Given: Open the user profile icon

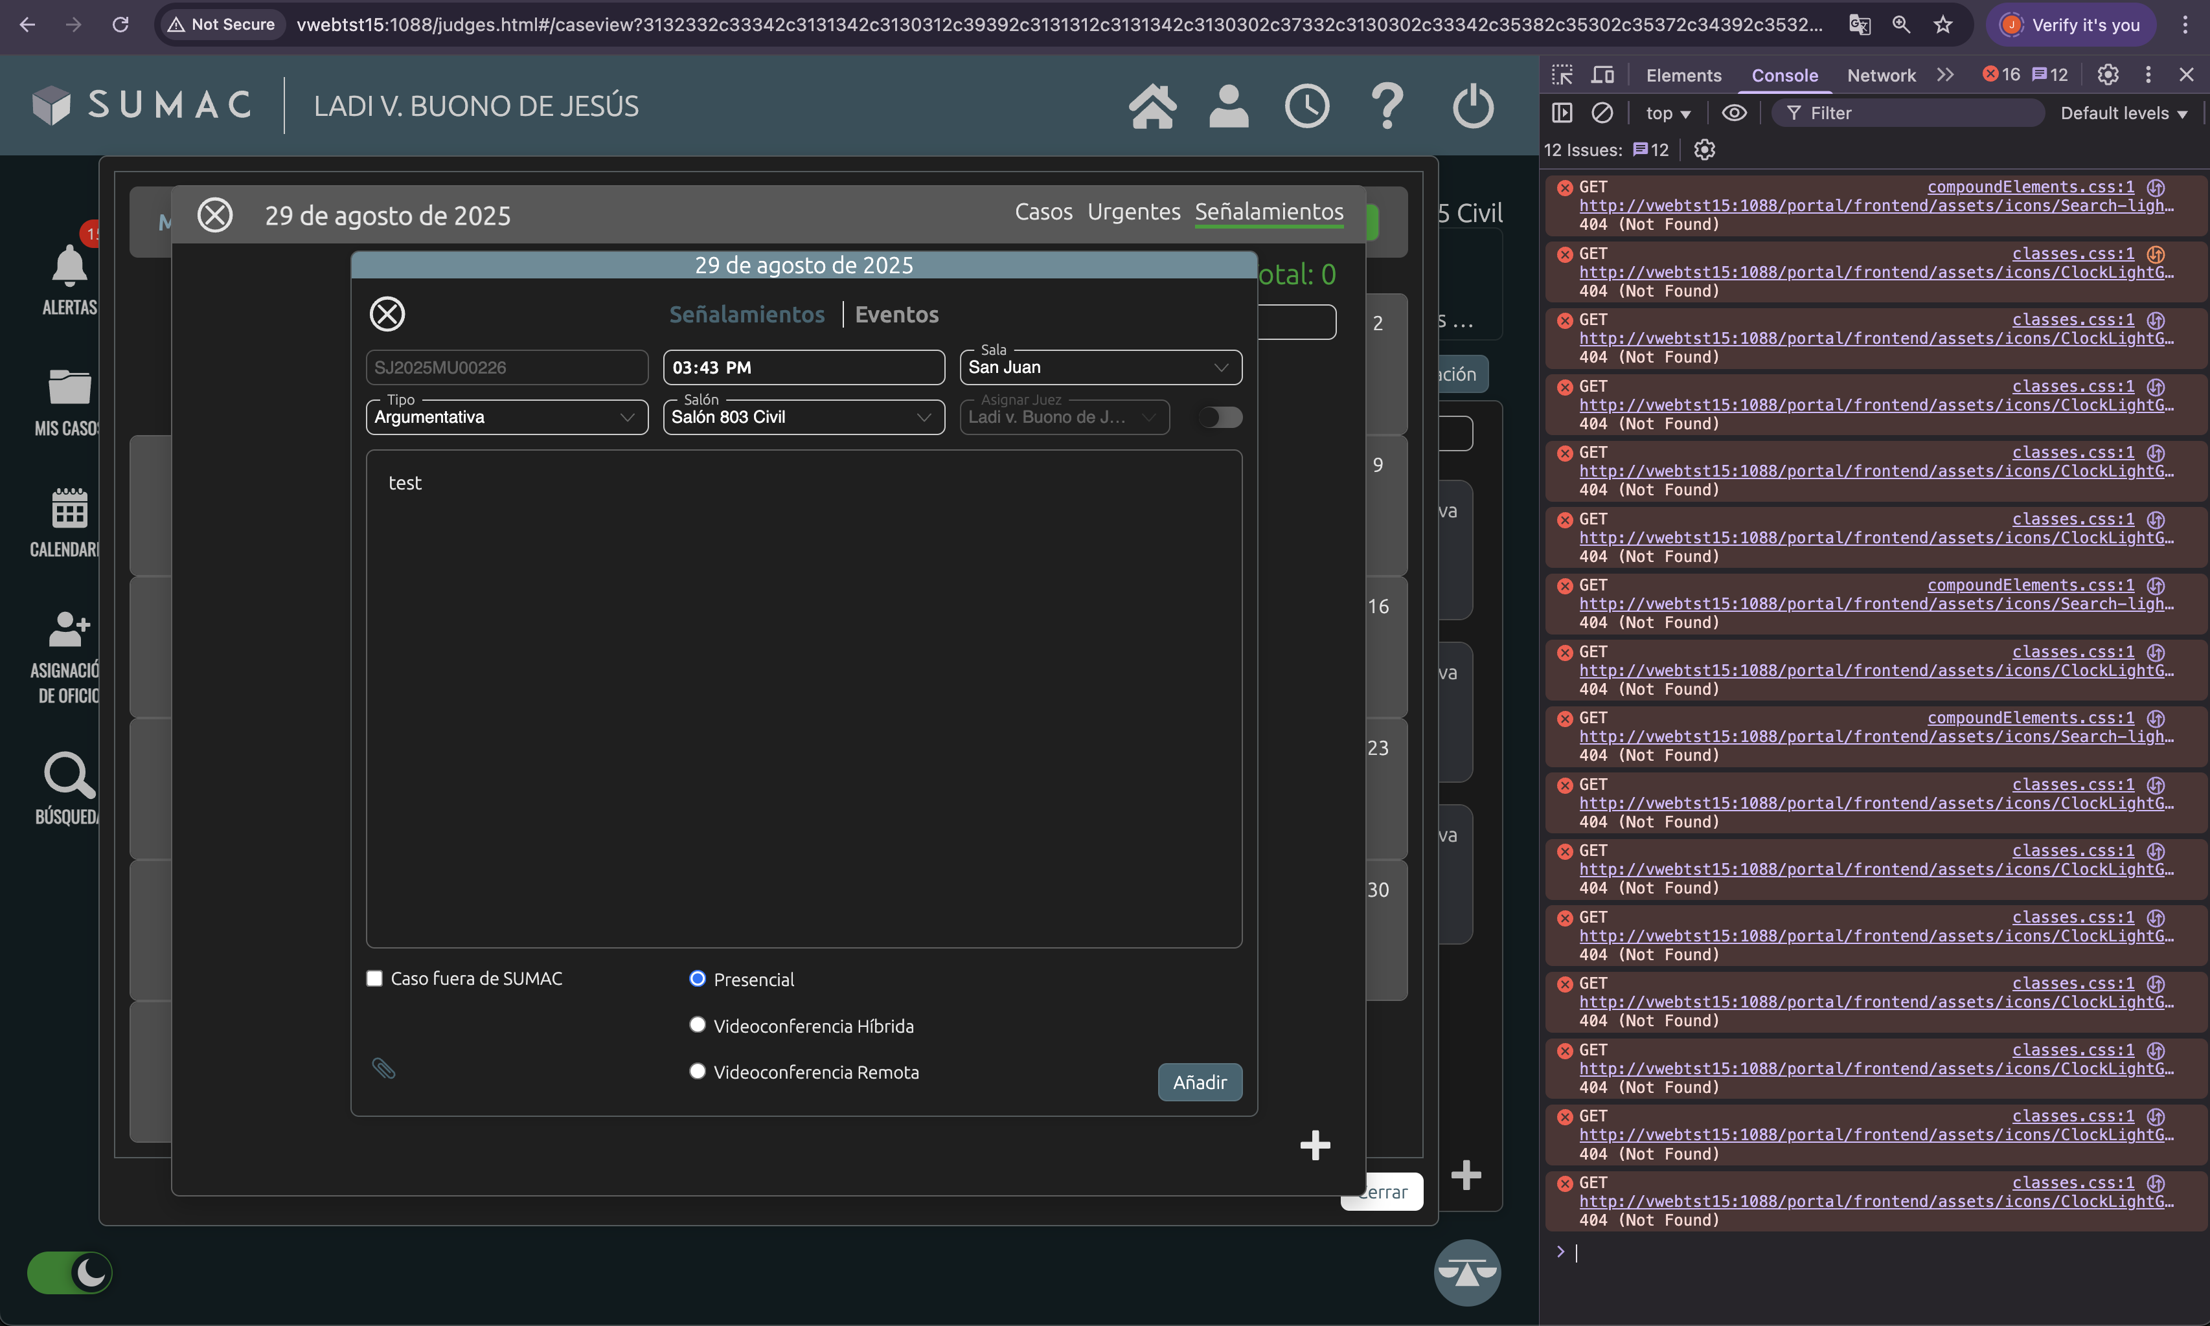Looking at the screenshot, I should click(x=1229, y=106).
